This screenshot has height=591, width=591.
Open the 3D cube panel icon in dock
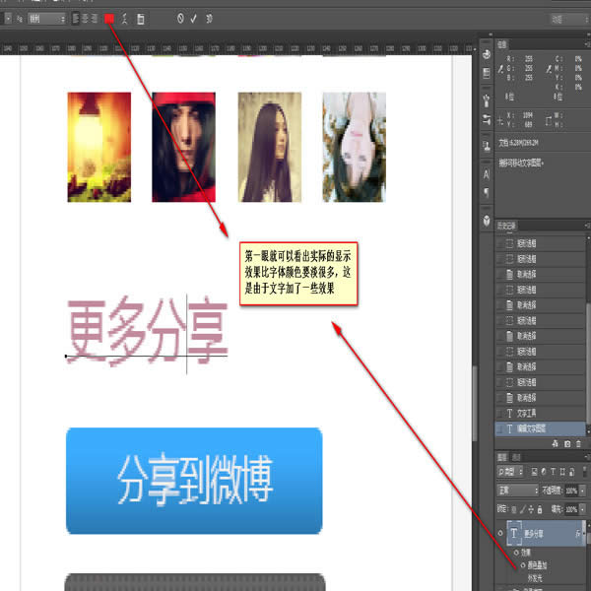487,220
